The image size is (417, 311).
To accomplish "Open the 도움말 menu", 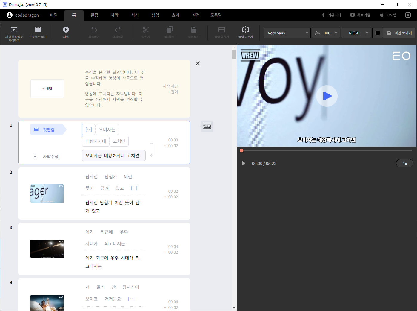I will [216, 15].
